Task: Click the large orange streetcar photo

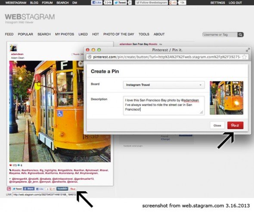Action: pos(46,111)
